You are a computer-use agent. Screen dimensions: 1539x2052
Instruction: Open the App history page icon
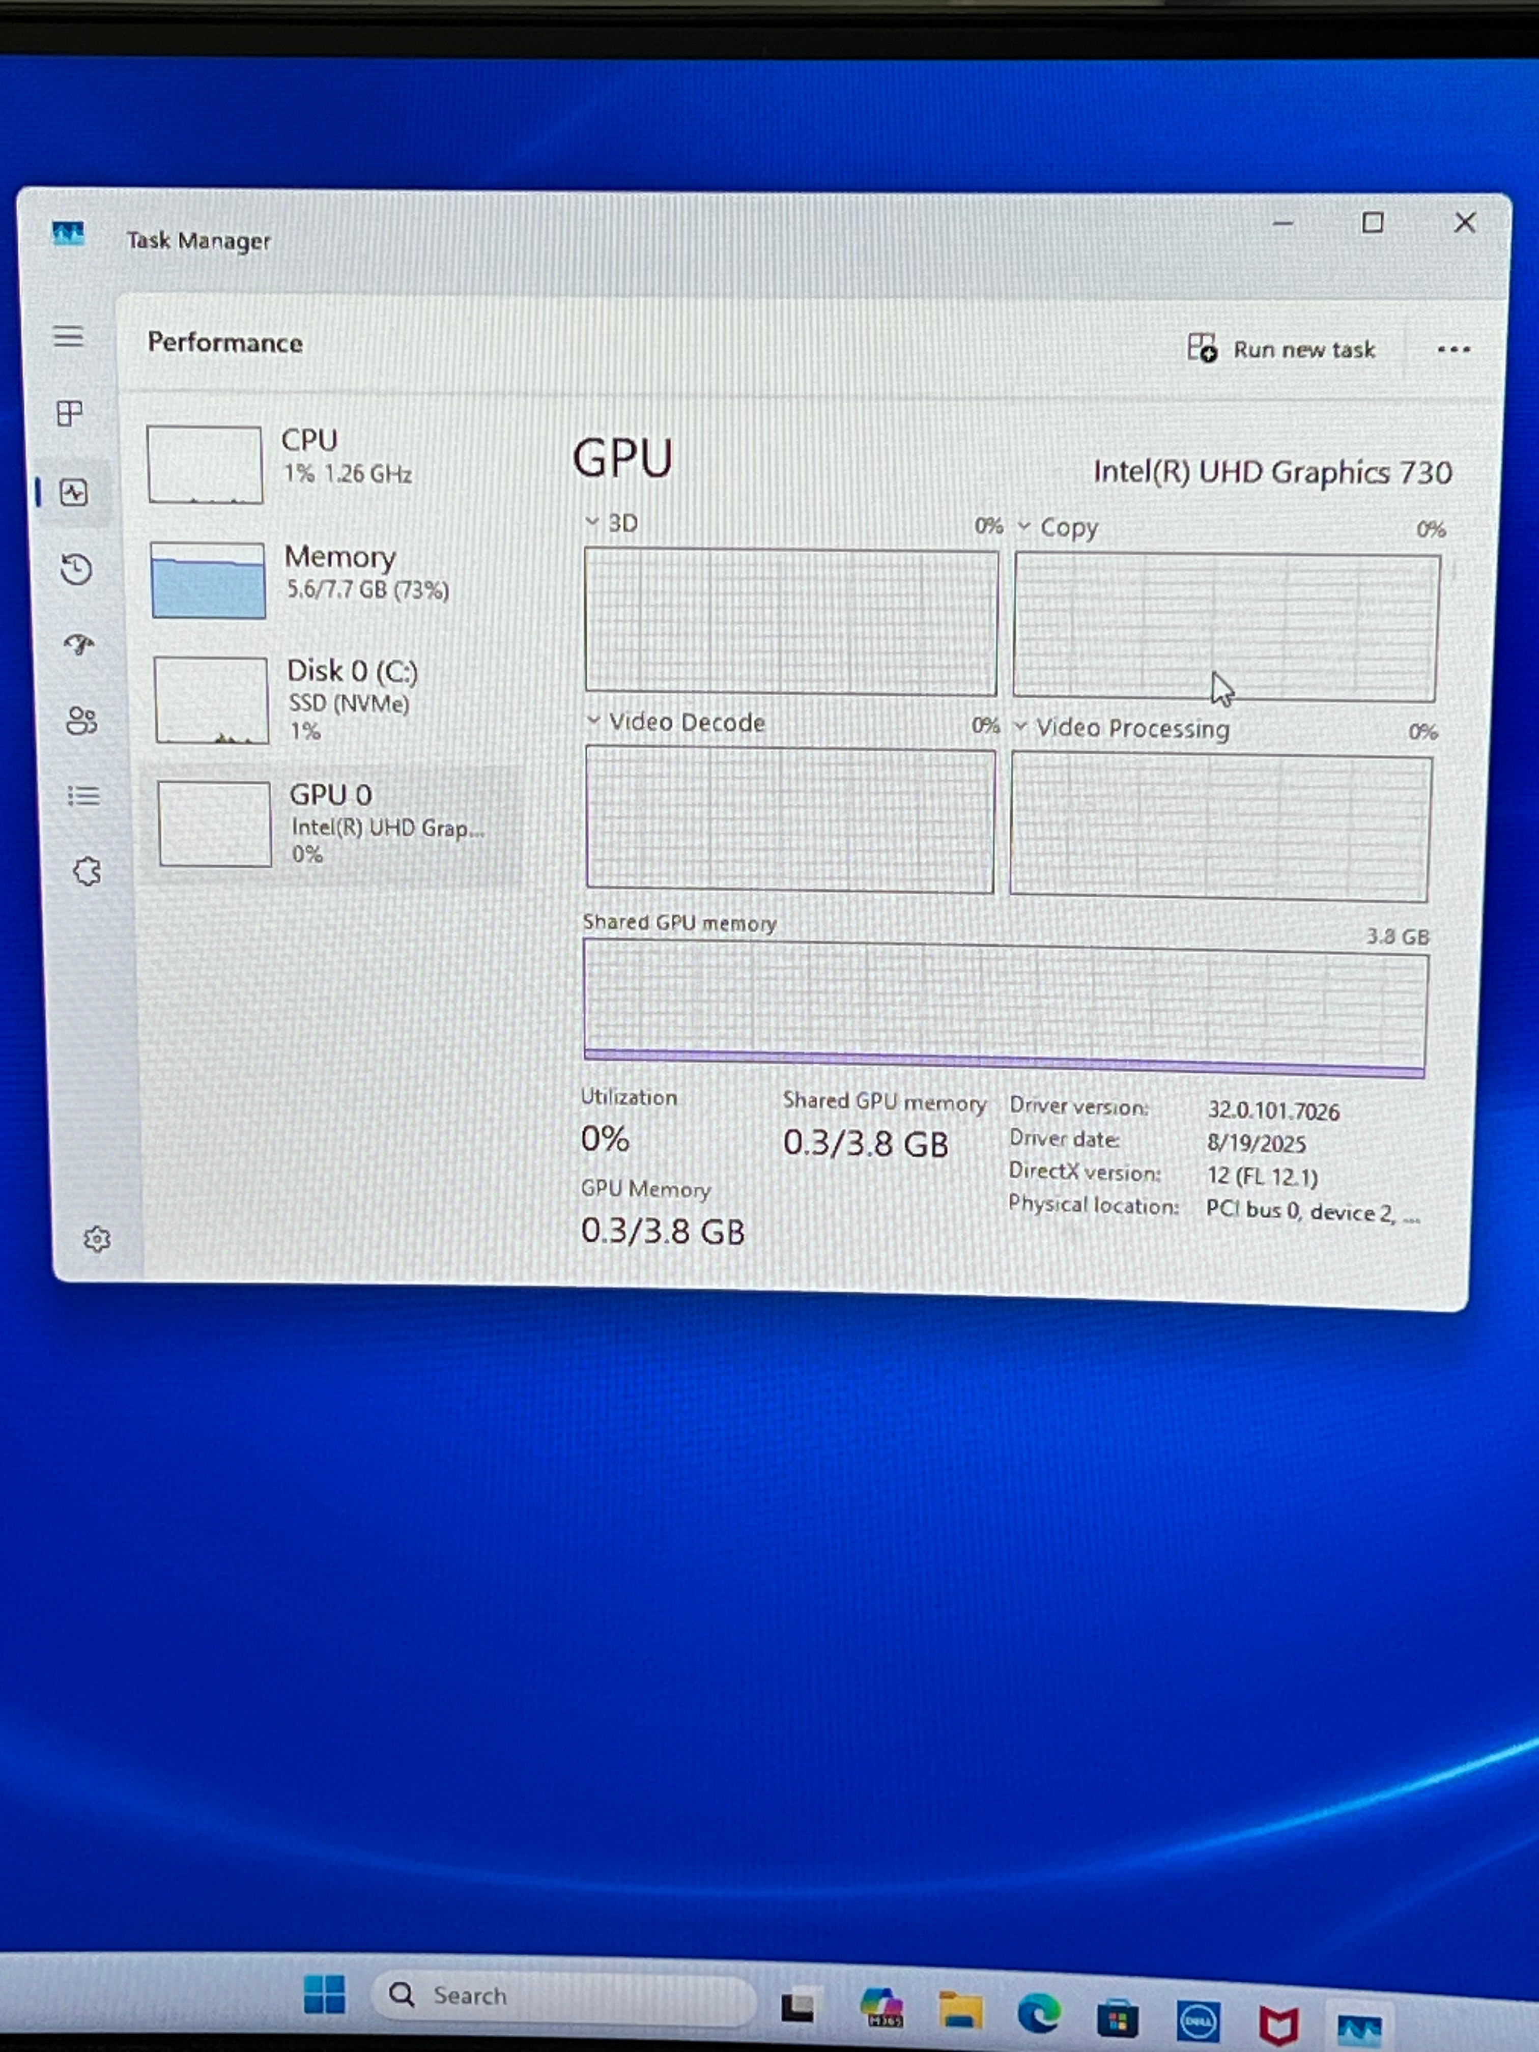coord(76,568)
